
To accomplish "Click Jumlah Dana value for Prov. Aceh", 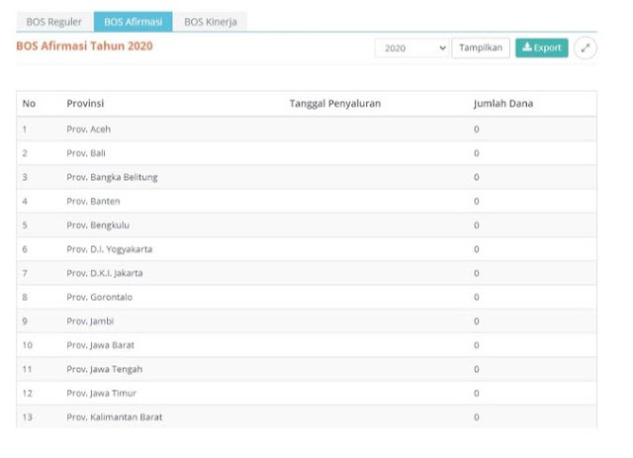I will coord(477,130).
